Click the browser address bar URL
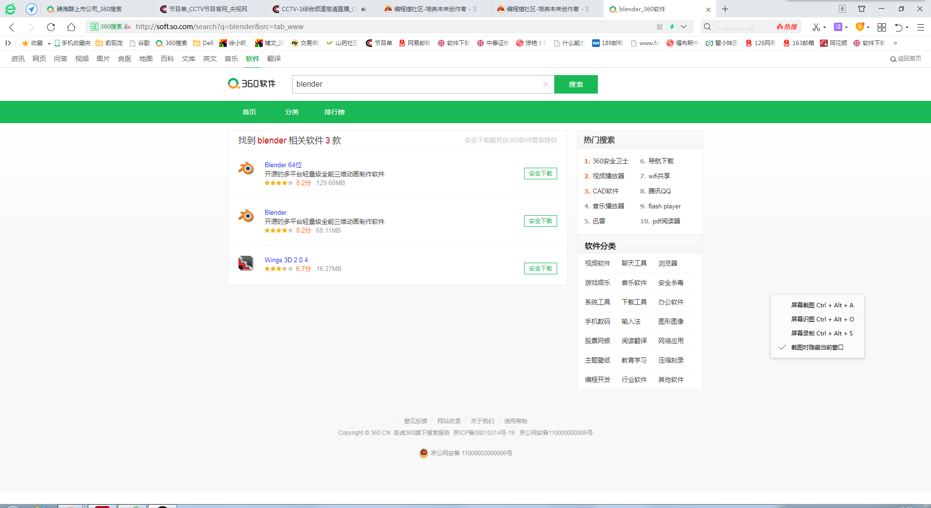This screenshot has width=931, height=508. coord(220,27)
